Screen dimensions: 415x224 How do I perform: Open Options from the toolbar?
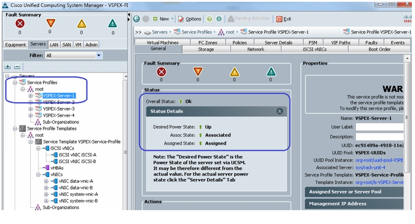(190, 19)
